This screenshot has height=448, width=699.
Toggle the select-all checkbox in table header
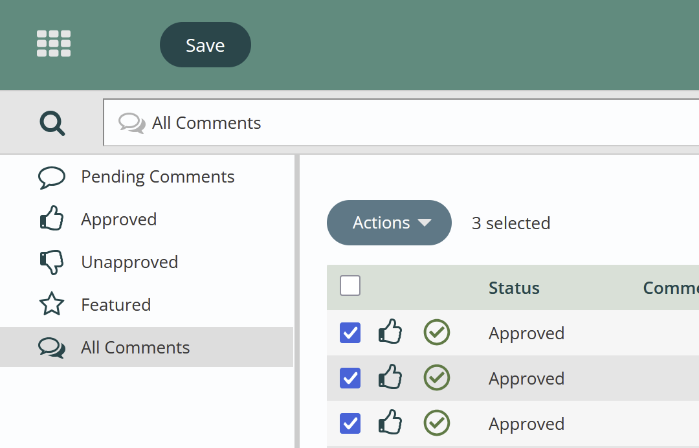pos(350,286)
